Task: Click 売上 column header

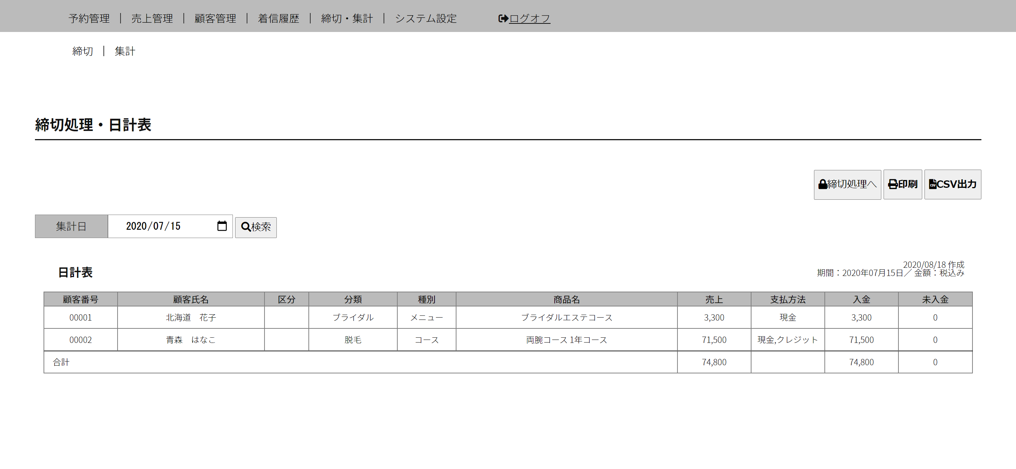Action: click(714, 299)
